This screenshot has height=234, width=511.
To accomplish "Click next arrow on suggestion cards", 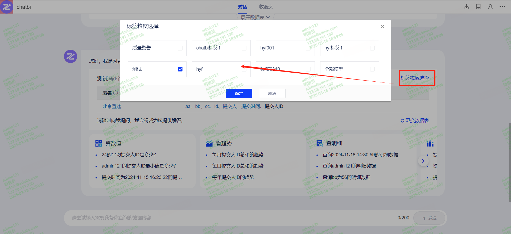I will [x=423, y=161].
